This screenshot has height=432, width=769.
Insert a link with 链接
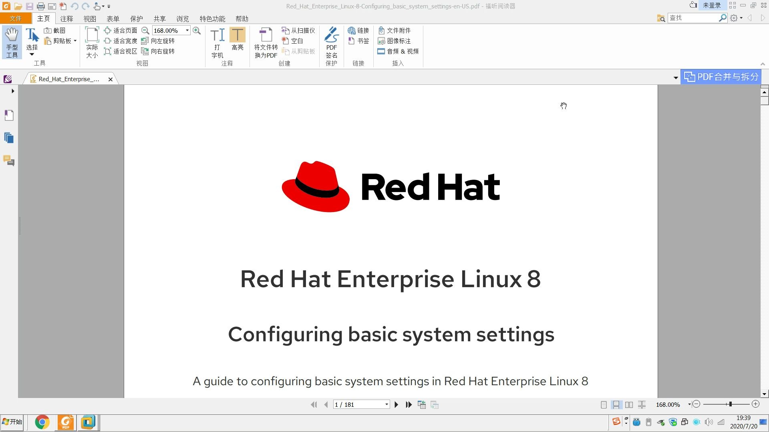[358, 30]
